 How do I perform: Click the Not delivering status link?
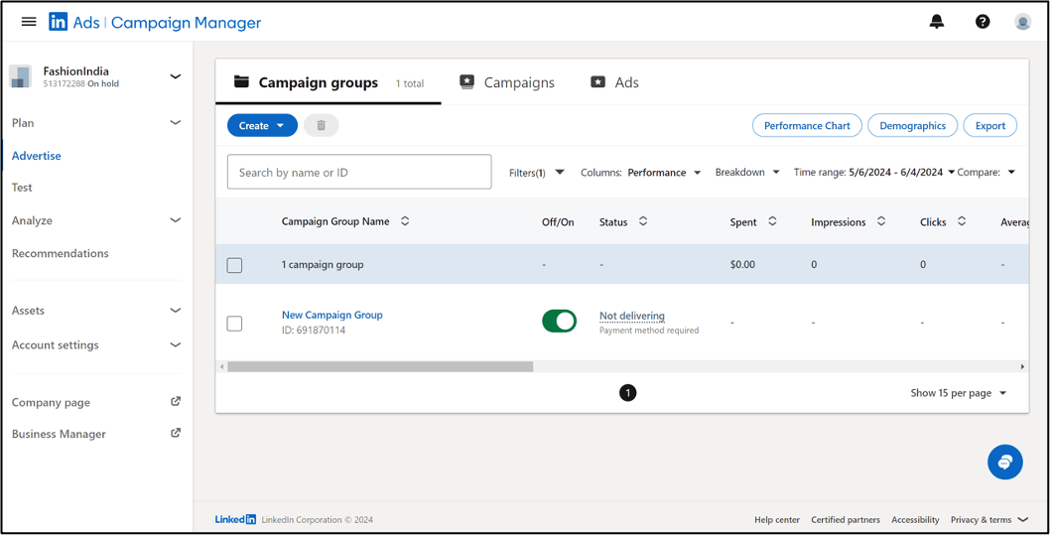tap(633, 317)
